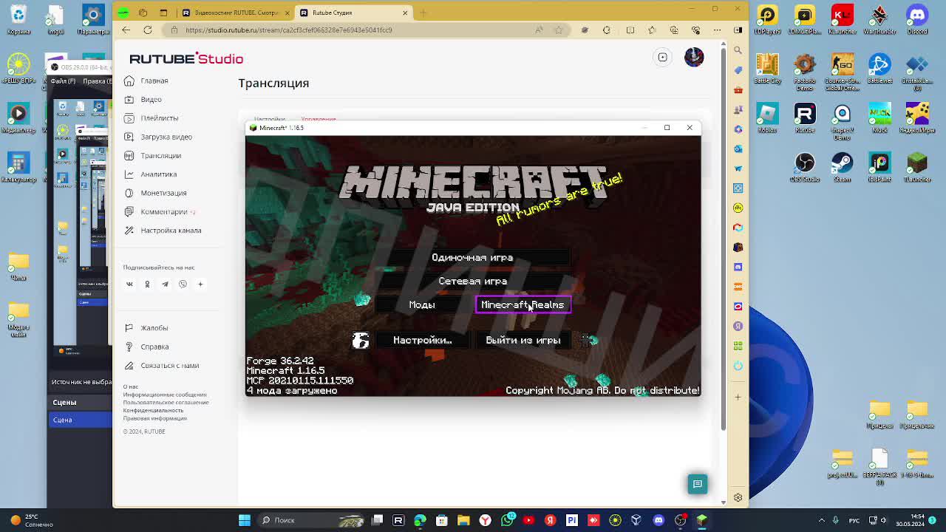Click the RUTUBE Studio logo
Viewport: 946px width, 532px height.
186,58
